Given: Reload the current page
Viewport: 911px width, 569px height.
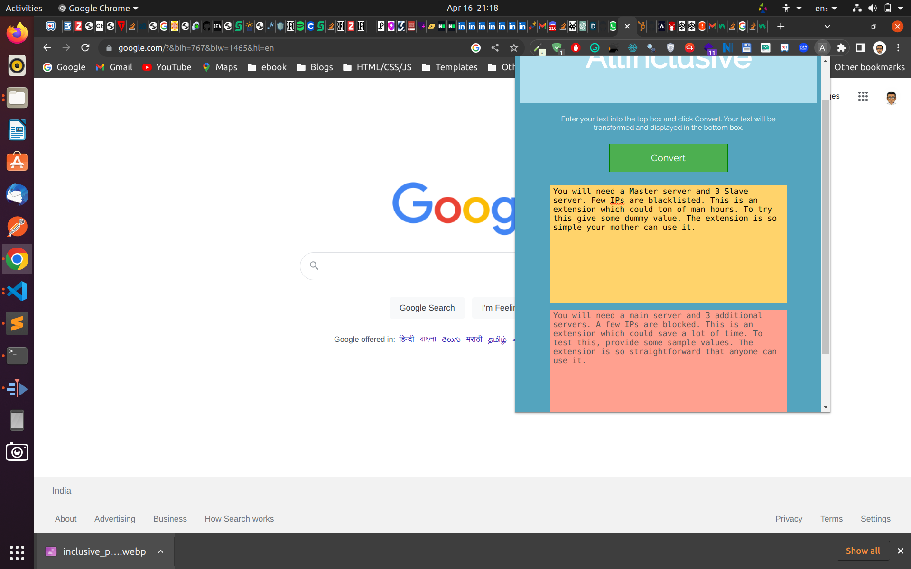Looking at the screenshot, I should tap(85, 48).
